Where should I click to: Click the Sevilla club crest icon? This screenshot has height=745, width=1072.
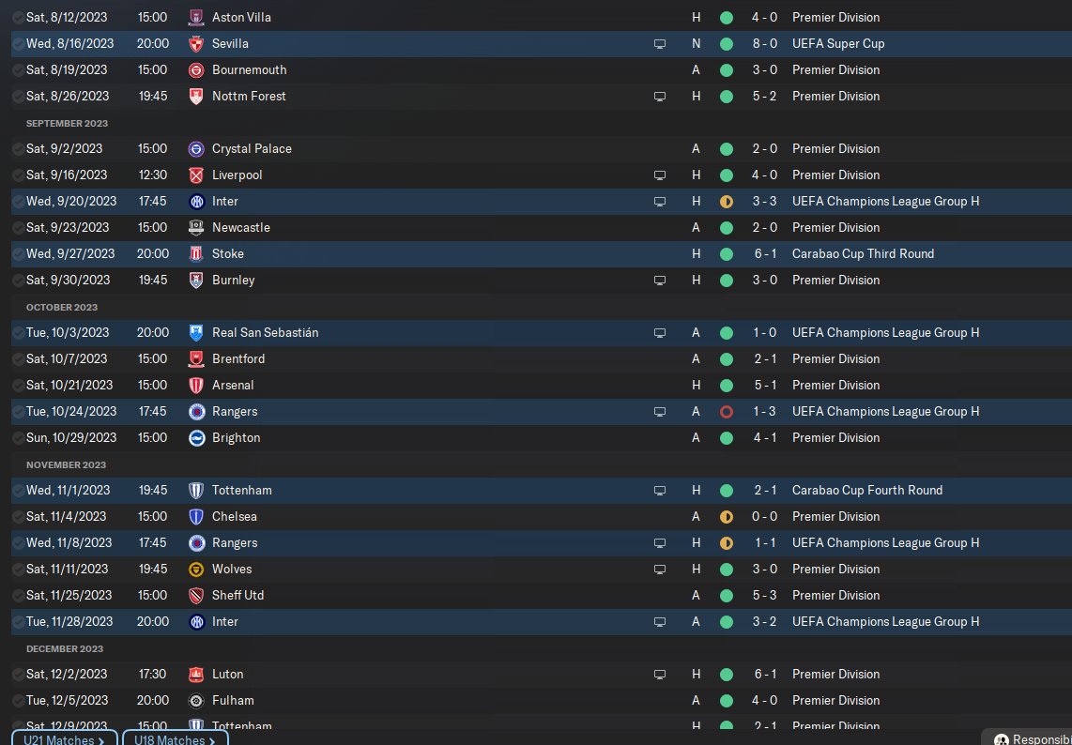[196, 43]
